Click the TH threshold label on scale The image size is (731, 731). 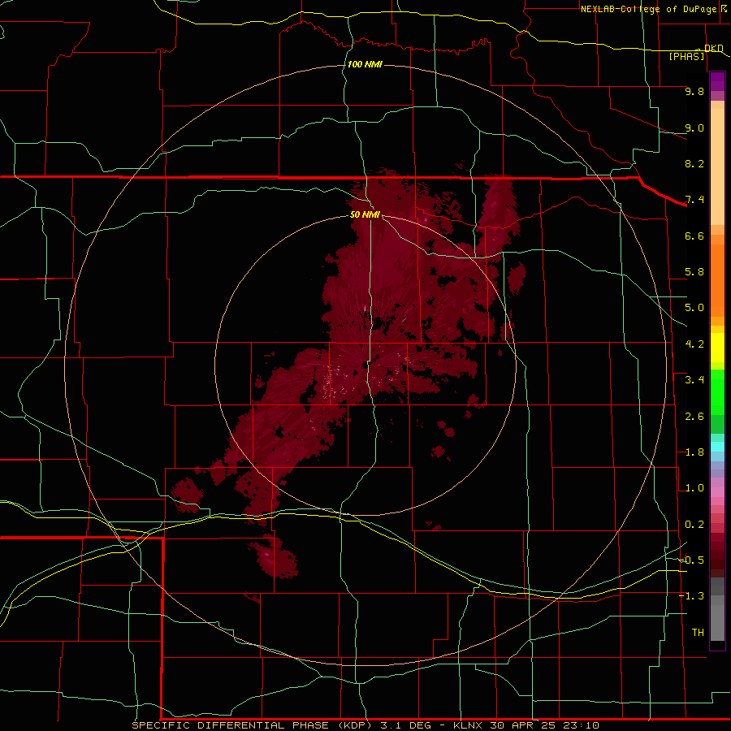pyautogui.click(x=698, y=633)
